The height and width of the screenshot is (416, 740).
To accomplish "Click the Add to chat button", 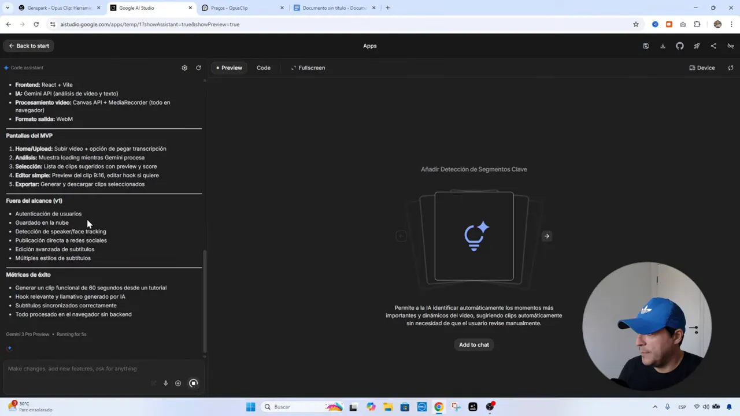I will coord(473,344).
